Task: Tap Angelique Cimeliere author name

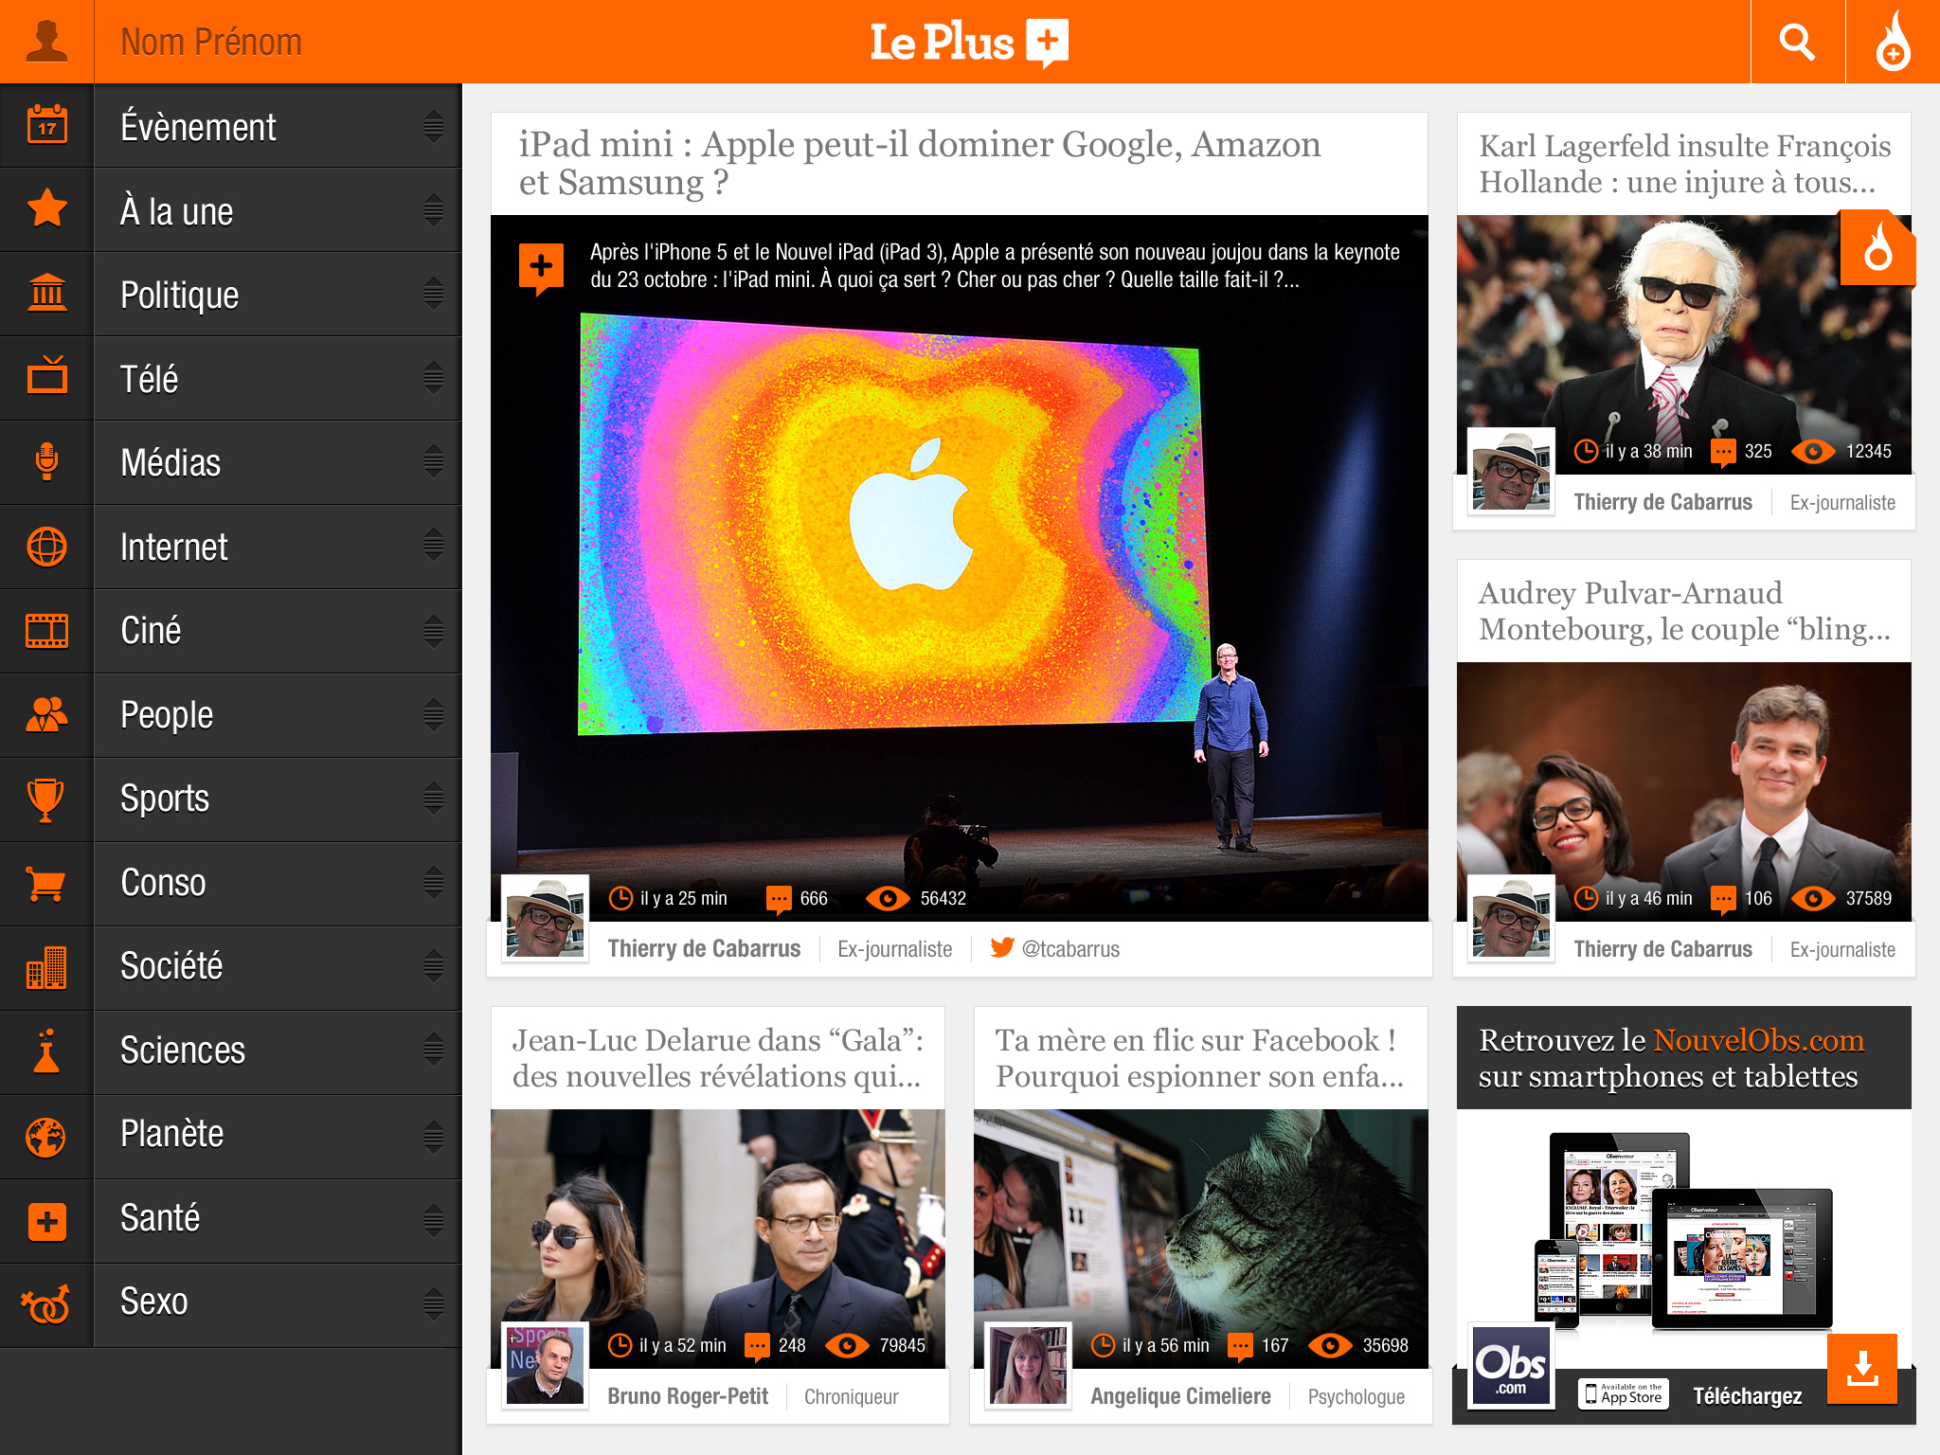Action: [x=1180, y=1396]
